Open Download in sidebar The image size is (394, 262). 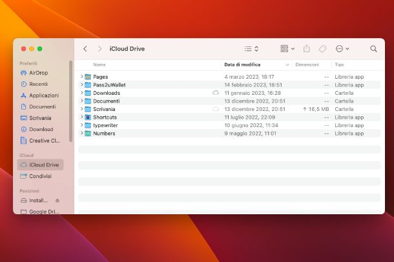click(41, 129)
